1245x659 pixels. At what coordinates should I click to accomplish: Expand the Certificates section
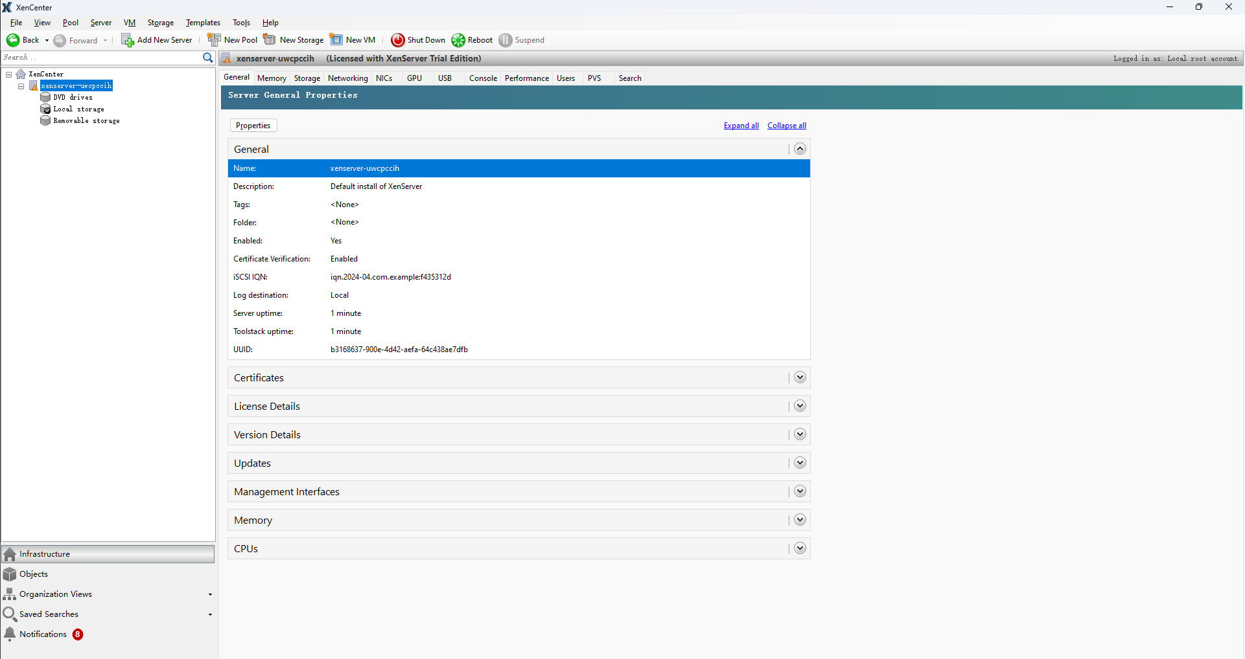click(799, 377)
